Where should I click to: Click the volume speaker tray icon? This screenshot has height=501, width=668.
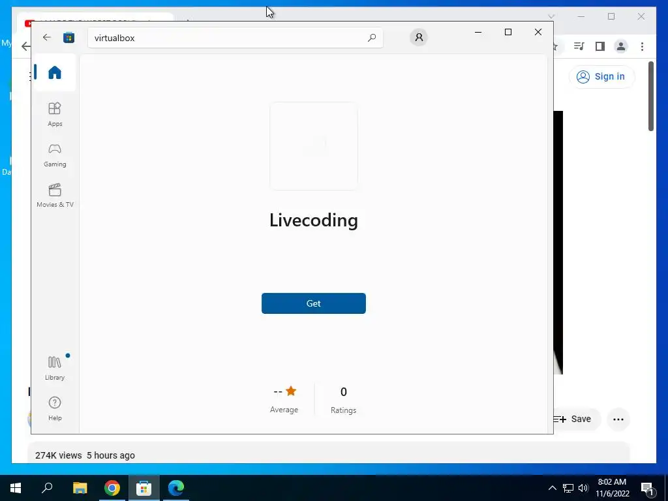pyautogui.click(x=583, y=488)
